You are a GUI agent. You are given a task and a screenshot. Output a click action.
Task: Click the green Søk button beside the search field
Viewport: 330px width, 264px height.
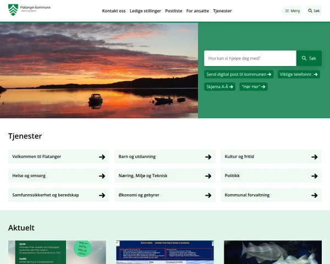tap(309, 58)
